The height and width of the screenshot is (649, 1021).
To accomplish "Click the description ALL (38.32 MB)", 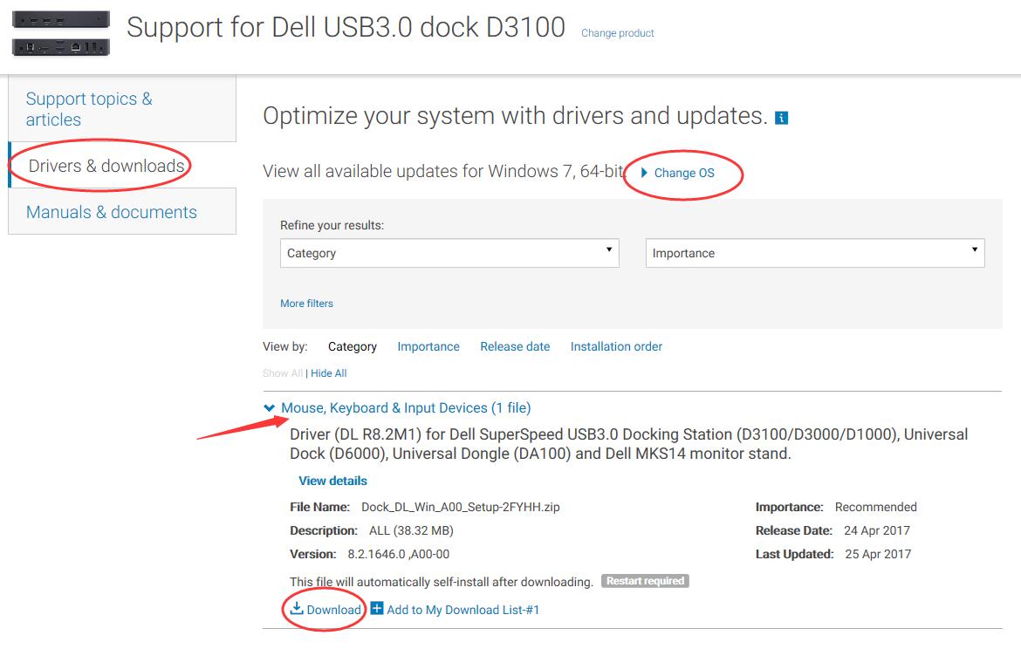I will 411,530.
